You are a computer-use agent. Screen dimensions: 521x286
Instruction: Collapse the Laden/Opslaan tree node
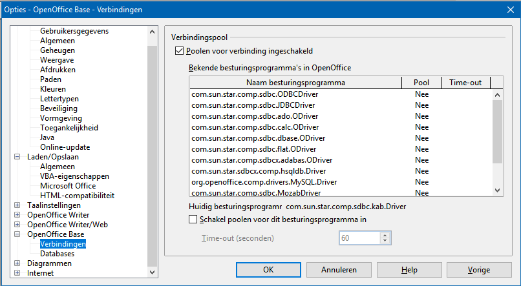[17, 157]
